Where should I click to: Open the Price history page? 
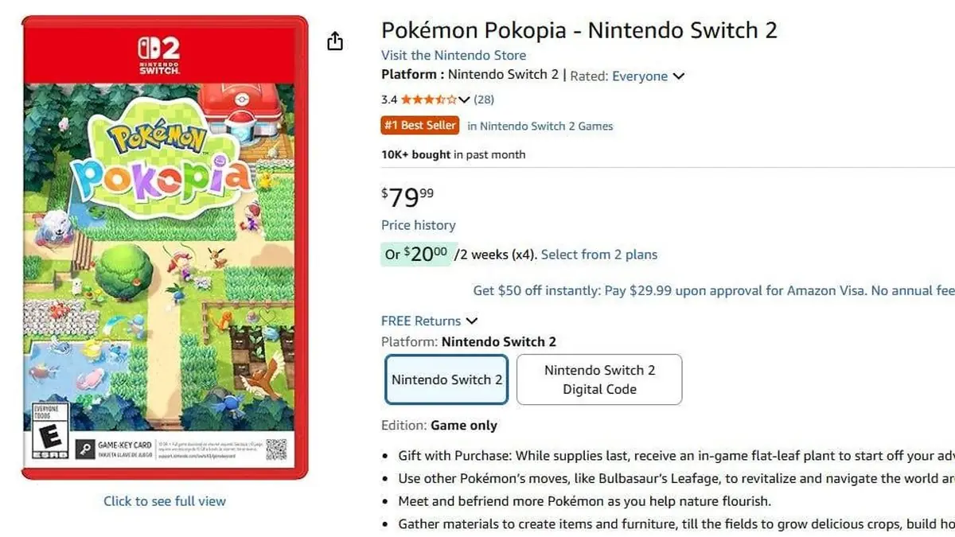point(418,225)
